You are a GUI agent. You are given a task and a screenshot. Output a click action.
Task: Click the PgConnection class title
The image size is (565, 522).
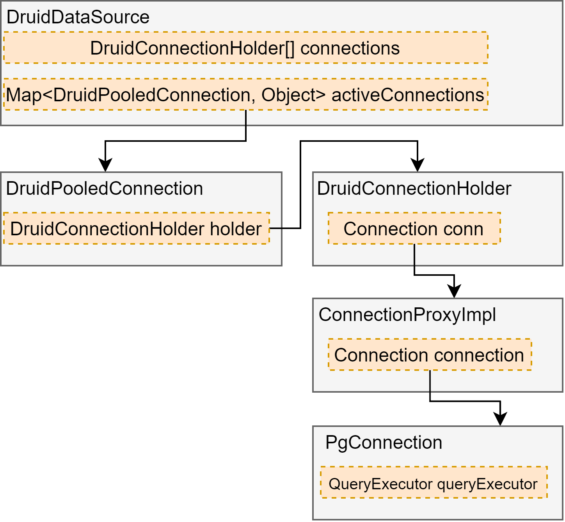(384, 443)
